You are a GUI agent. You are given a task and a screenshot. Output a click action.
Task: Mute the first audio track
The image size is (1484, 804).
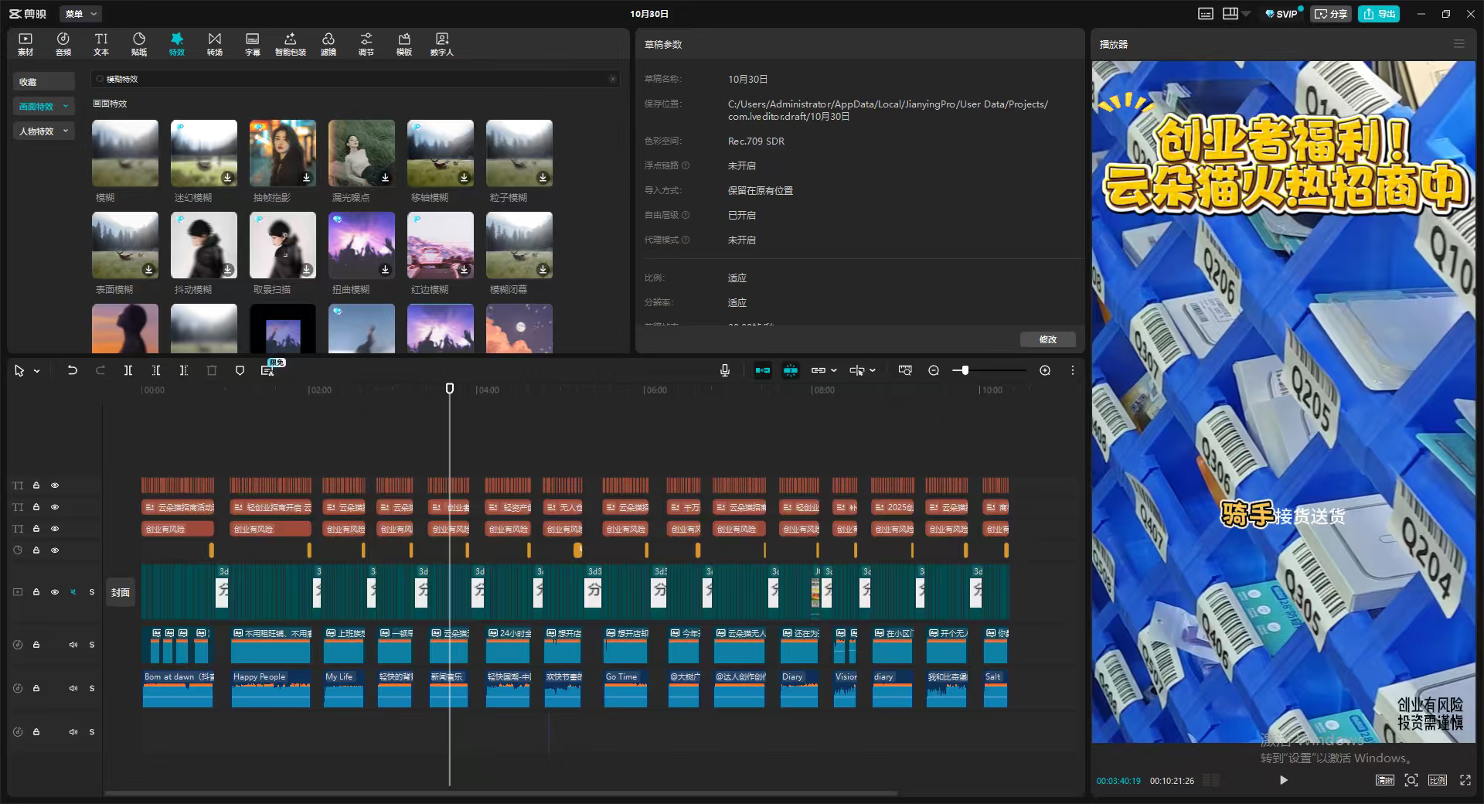[x=73, y=645]
